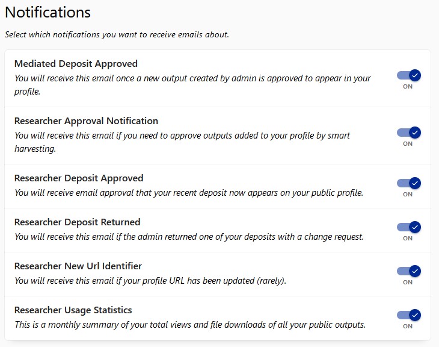Select the Mediated Deposit Approved title

76,63
